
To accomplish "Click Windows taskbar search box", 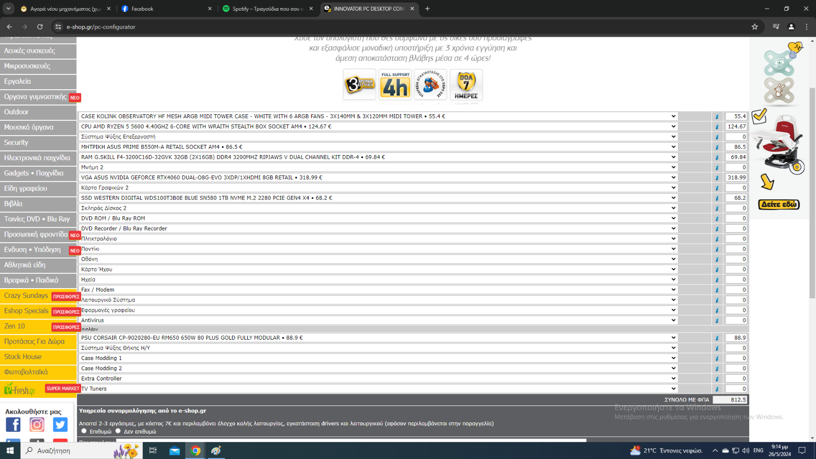I will point(82,450).
